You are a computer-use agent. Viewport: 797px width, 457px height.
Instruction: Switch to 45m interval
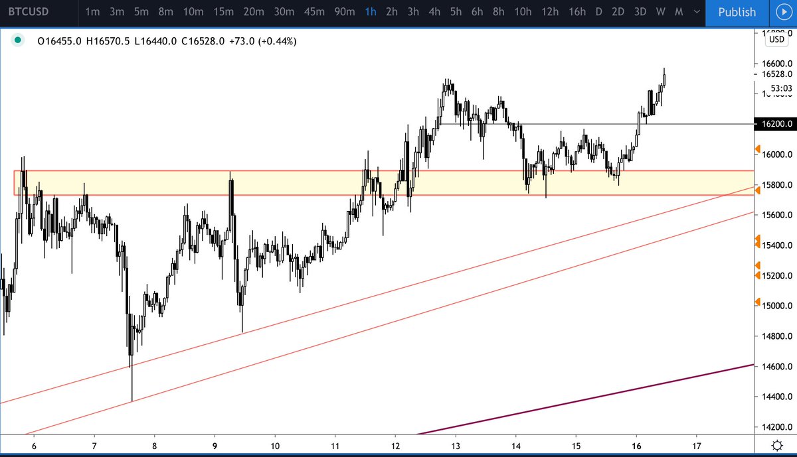tap(315, 12)
